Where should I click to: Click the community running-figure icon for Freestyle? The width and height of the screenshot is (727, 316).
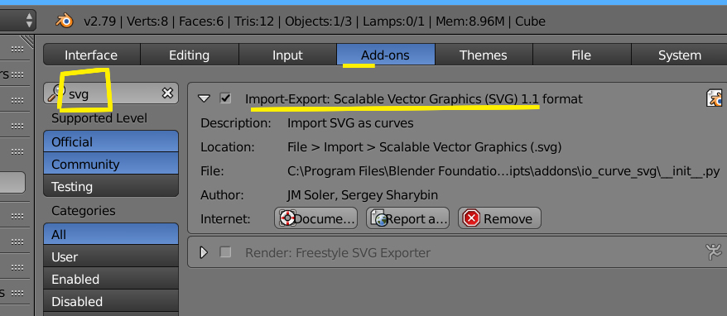point(714,252)
